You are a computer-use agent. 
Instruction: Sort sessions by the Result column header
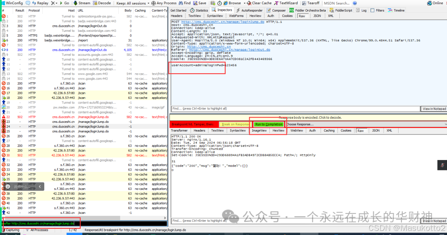[x=20, y=10]
